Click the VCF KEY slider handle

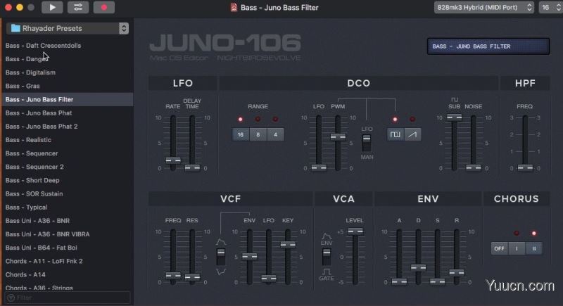click(288, 245)
